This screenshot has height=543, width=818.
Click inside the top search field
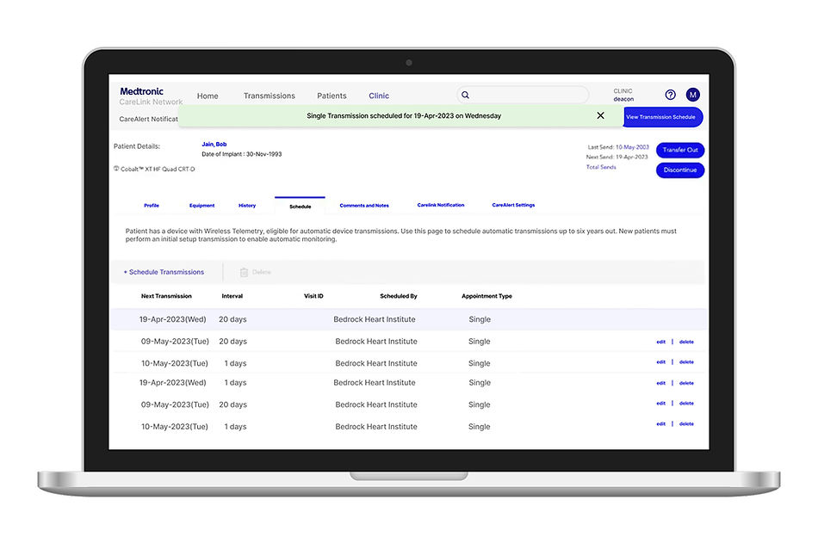click(x=523, y=95)
